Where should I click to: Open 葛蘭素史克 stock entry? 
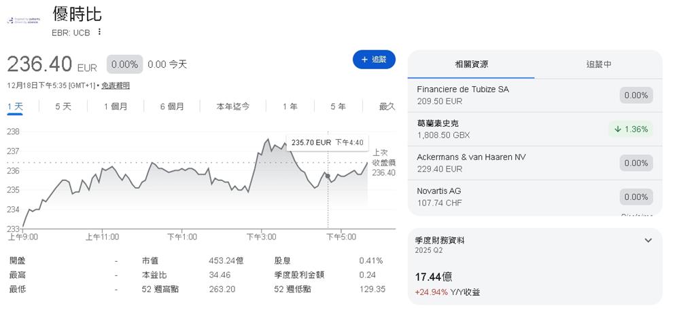[535, 130]
